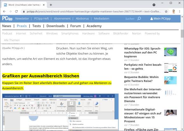Close the Word: Unsichtbare tab
The image size is (184, 131).
(44, 5)
